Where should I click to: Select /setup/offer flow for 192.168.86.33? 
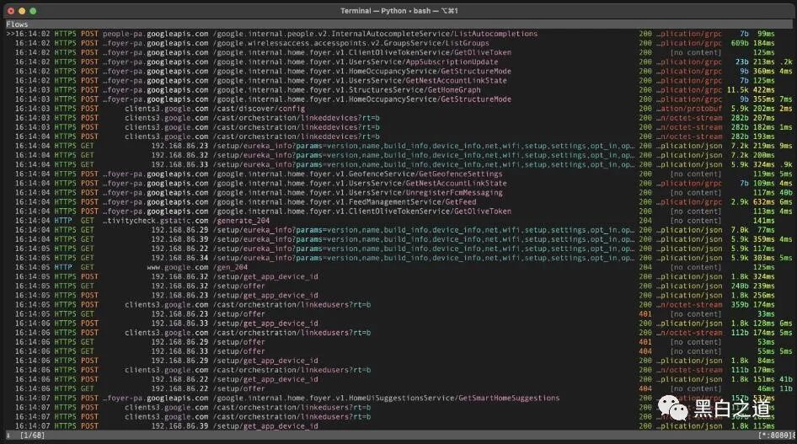tap(398, 351)
